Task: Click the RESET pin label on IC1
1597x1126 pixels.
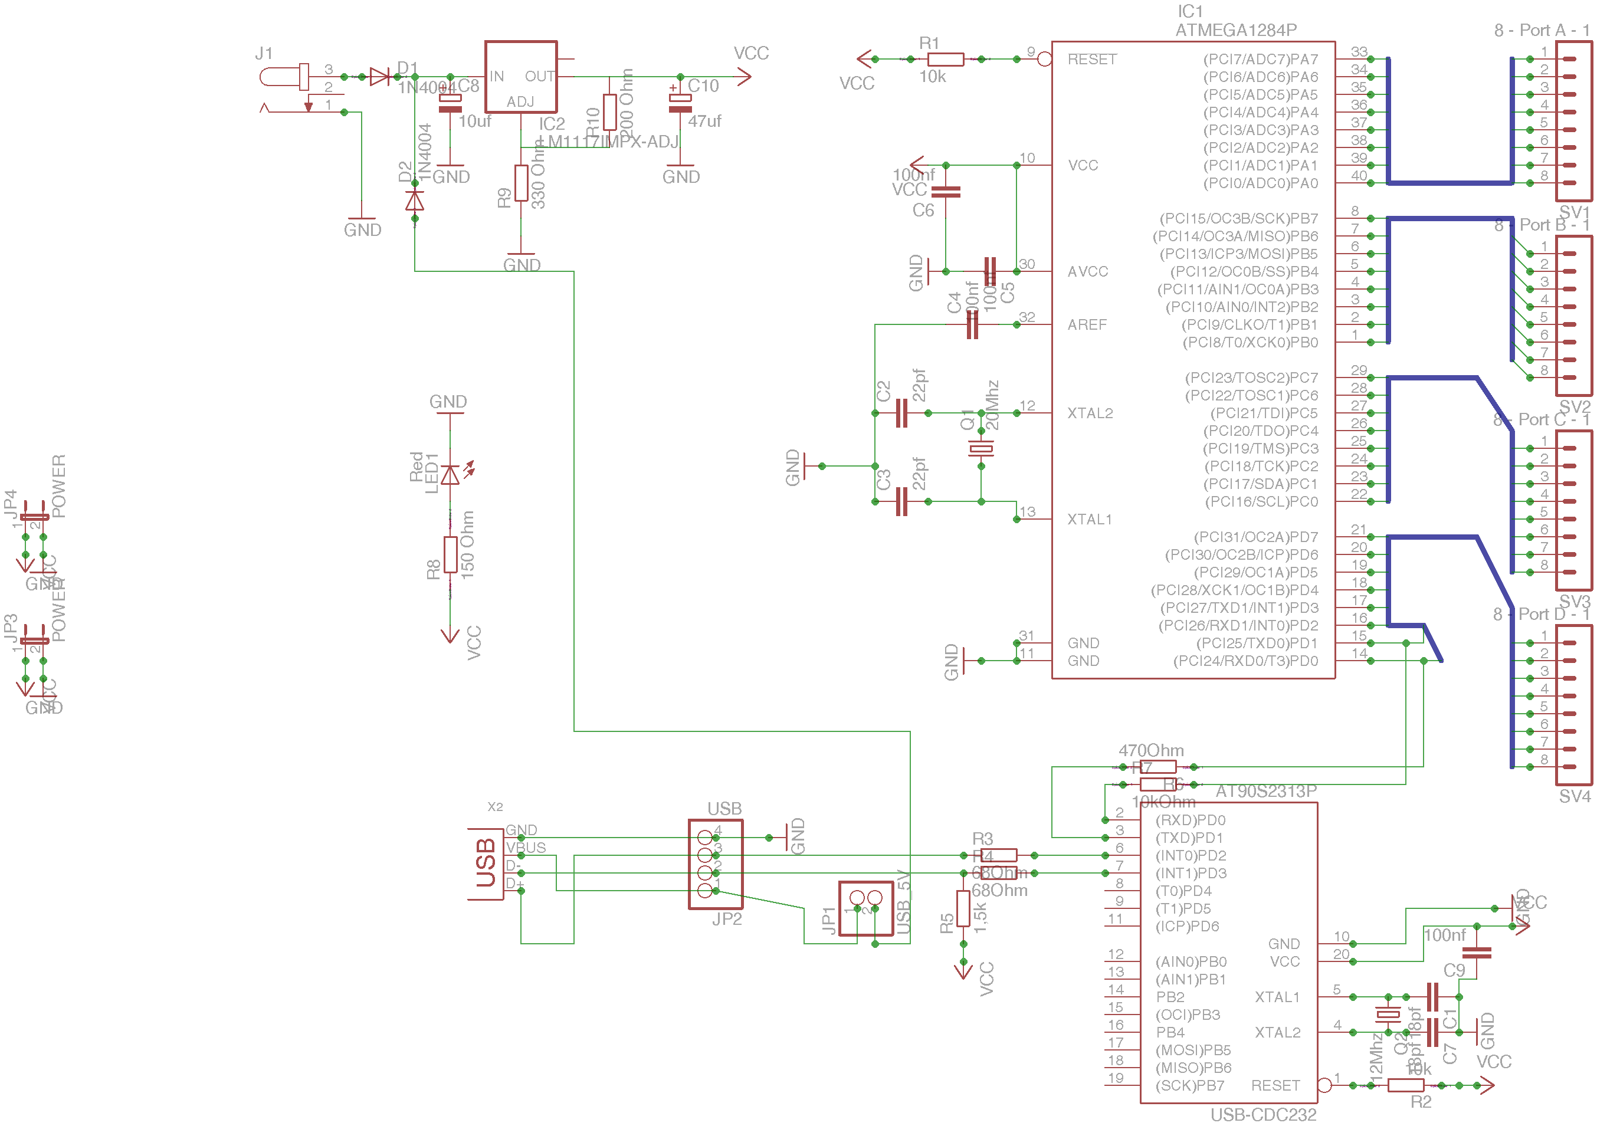Action: (x=1092, y=60)
